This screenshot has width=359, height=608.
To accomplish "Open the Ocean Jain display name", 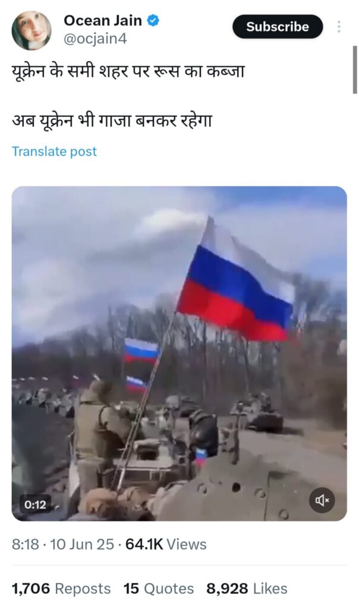I will point(103,21).
